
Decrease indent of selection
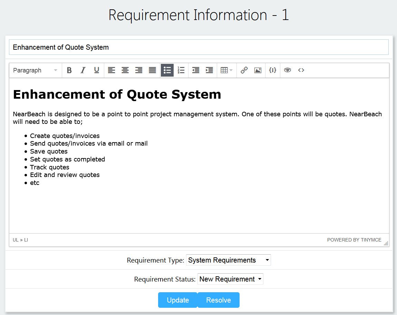click(x=196, y=70)
